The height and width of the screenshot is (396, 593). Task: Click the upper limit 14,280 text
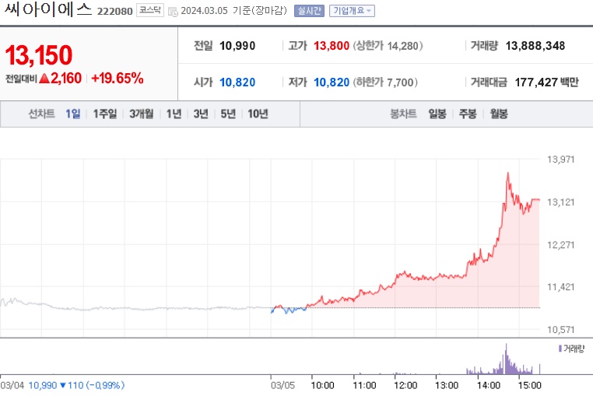coord(388,46)
